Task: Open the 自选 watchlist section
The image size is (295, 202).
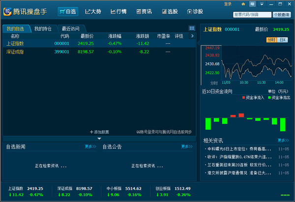Action: click(68, 12)
